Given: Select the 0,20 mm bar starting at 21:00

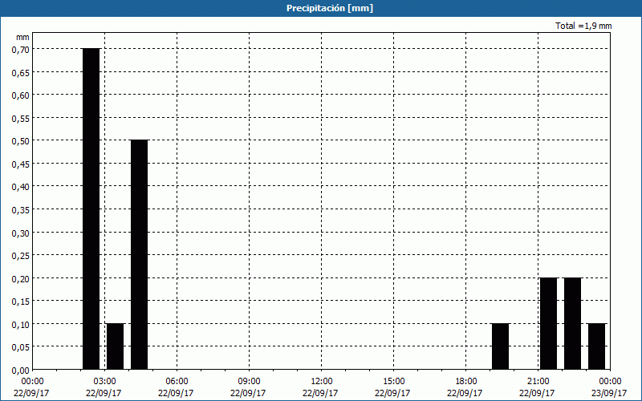Looking at the screenshot, I should click(x=549, y=324).
